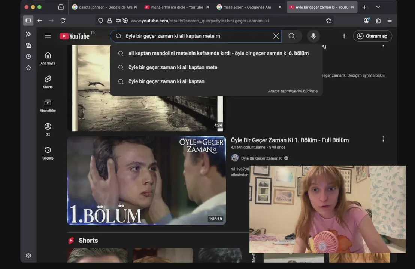Open the AI sparkle sidebar tool

[x=28, y=34]
